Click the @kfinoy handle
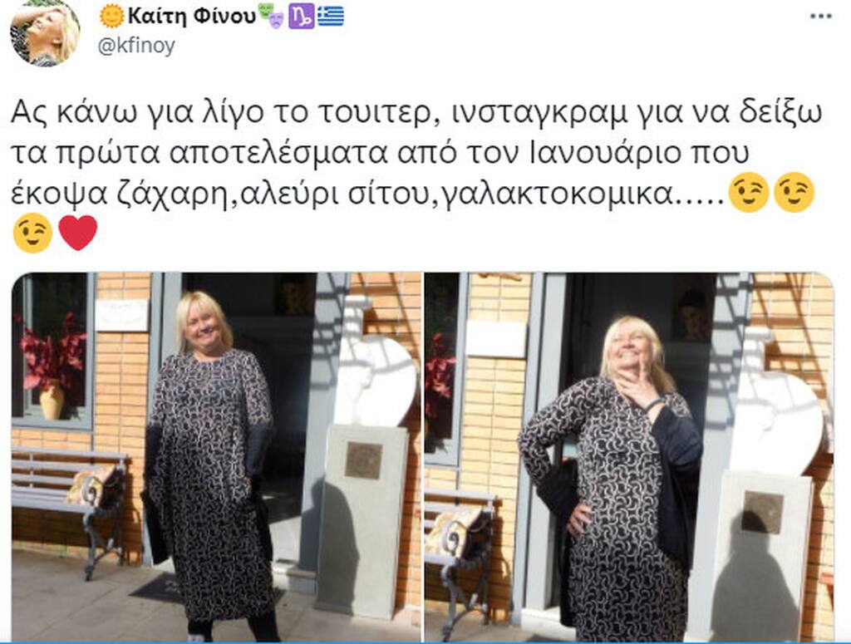 tap(136, 46)
